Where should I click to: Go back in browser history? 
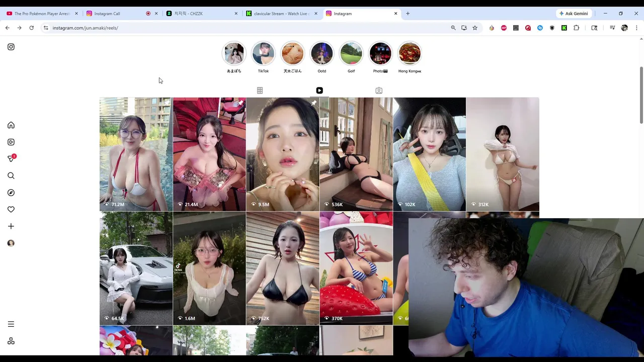tap(8, 28)
